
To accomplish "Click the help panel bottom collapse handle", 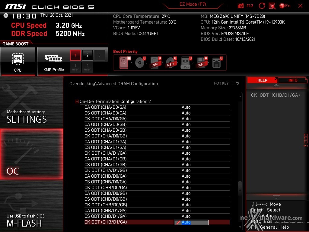I will pyautogui.click(x=276, y=197).
